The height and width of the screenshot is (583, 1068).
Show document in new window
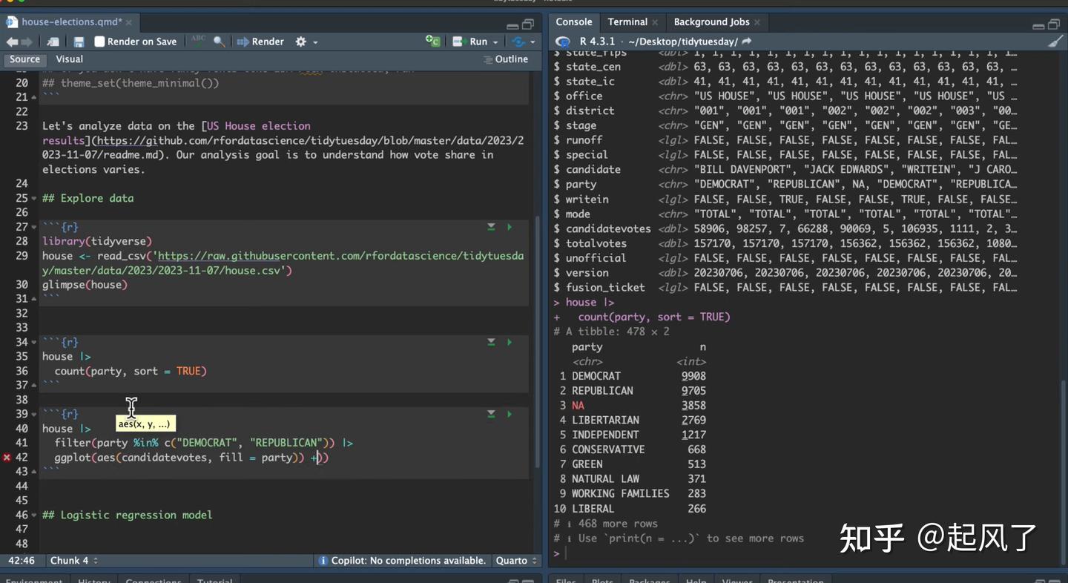pos(53,42)
